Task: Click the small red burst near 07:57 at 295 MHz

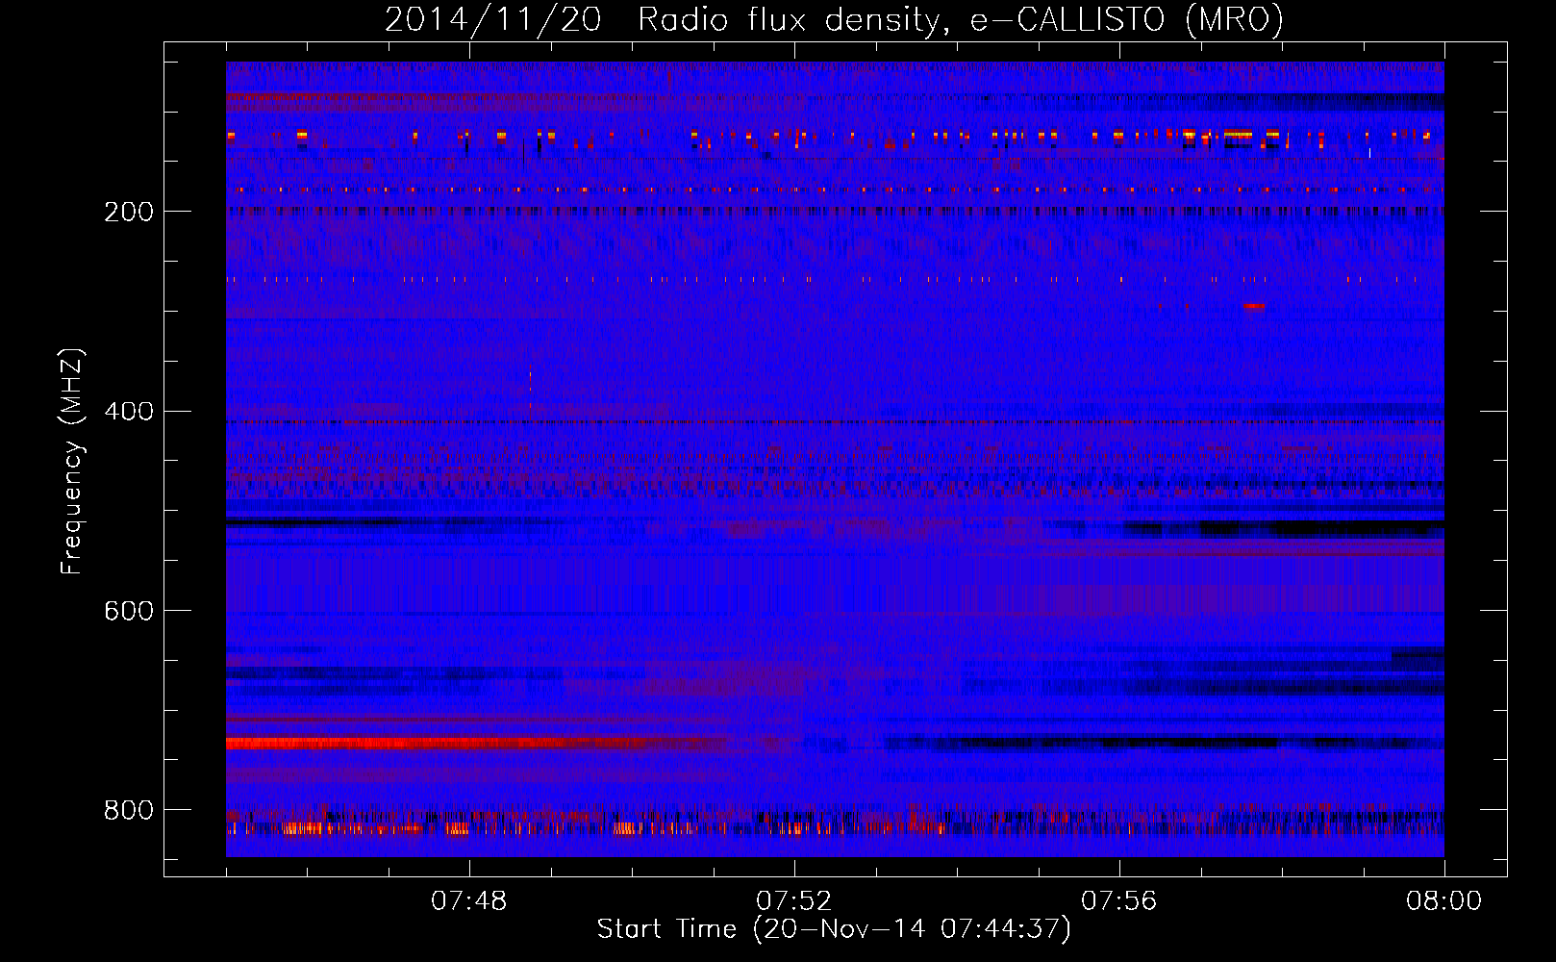Action: pos(1254,306)
